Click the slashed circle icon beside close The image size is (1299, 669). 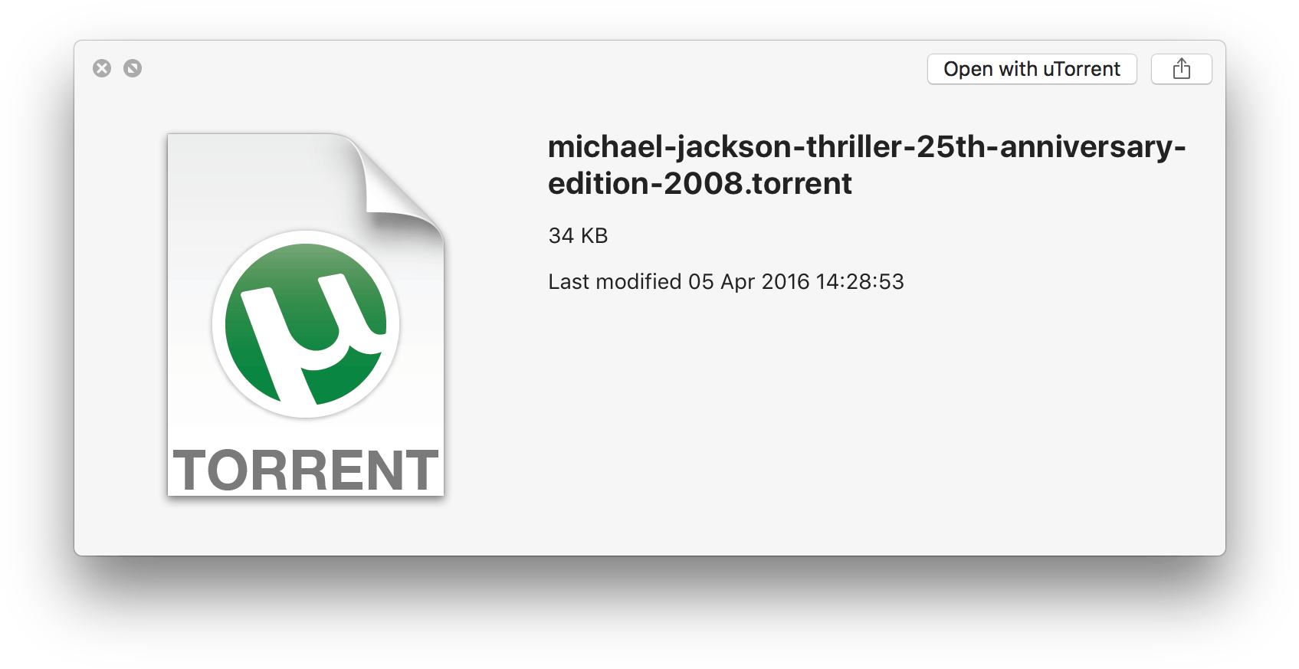(133, 68)
